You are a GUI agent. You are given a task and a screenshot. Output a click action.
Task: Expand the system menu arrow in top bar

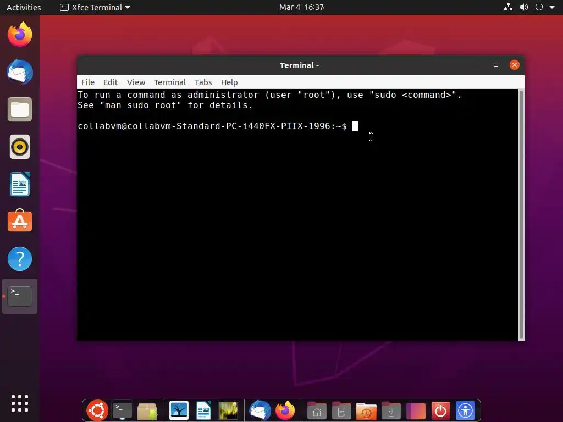pyautogui.click(x=552, y=7)
